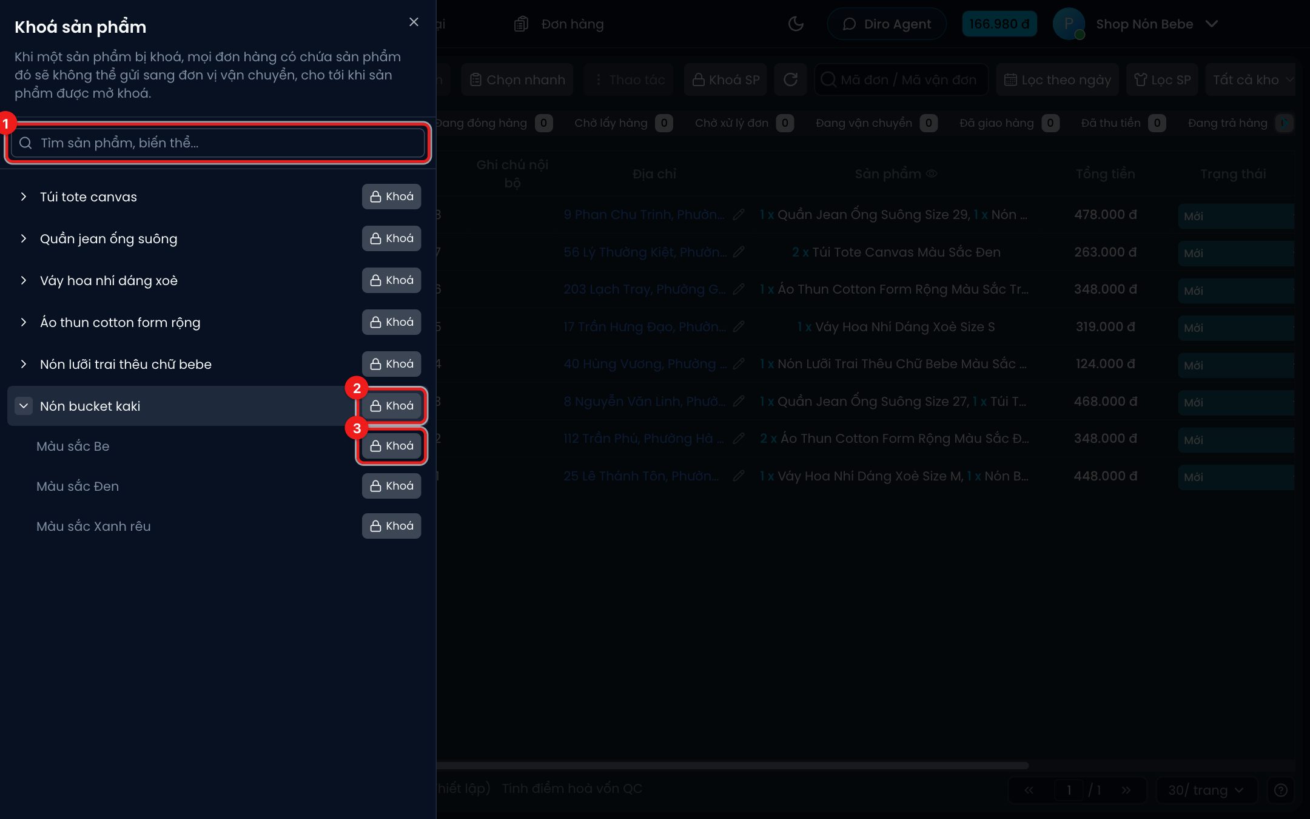Lock Nón lưỡi trai thêu chữ bebe

[x=391, y=364]
